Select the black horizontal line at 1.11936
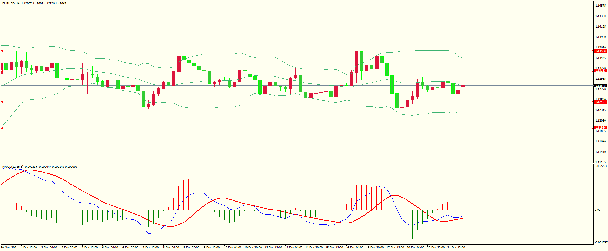The height and width of the screenshot is (251, 608). [297, 128]
